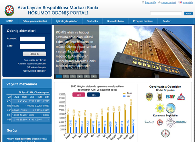Viewport: 195px width, 142px height.
Task: Click the UK flag icon
Action: tap(180, 2)
